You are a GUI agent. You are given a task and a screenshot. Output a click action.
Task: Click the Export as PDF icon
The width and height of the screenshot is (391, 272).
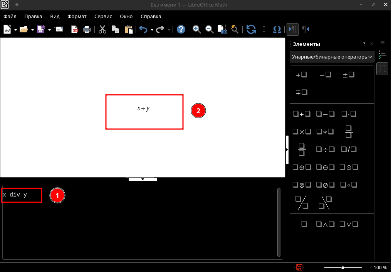point(74,29)
